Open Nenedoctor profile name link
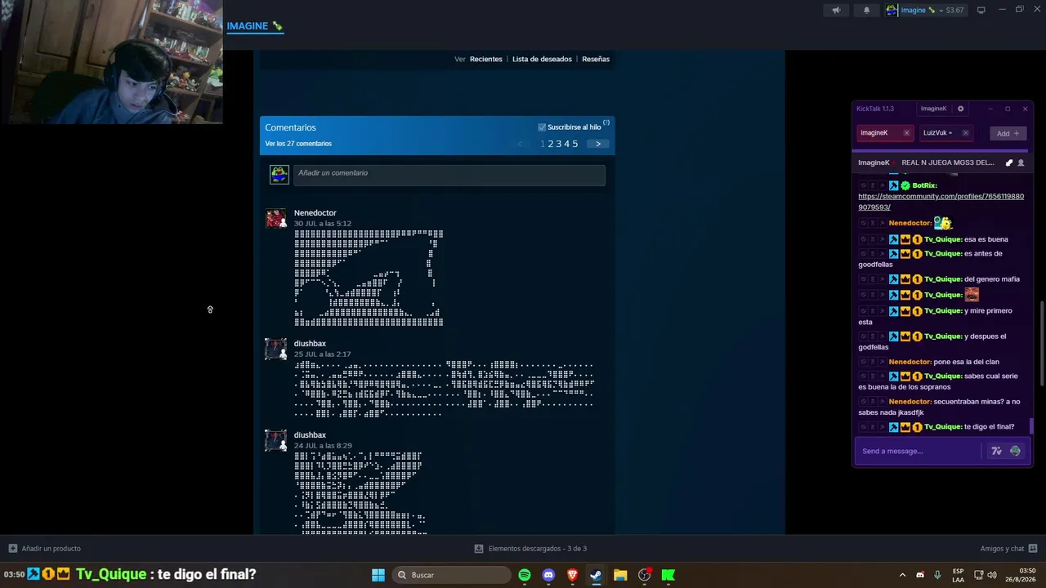This screenshot has width=1046, height=588. click(x=315, y=212)
